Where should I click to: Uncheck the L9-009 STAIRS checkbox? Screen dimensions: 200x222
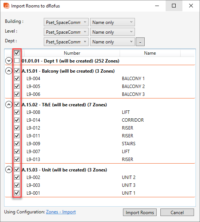tap(17, 143)
